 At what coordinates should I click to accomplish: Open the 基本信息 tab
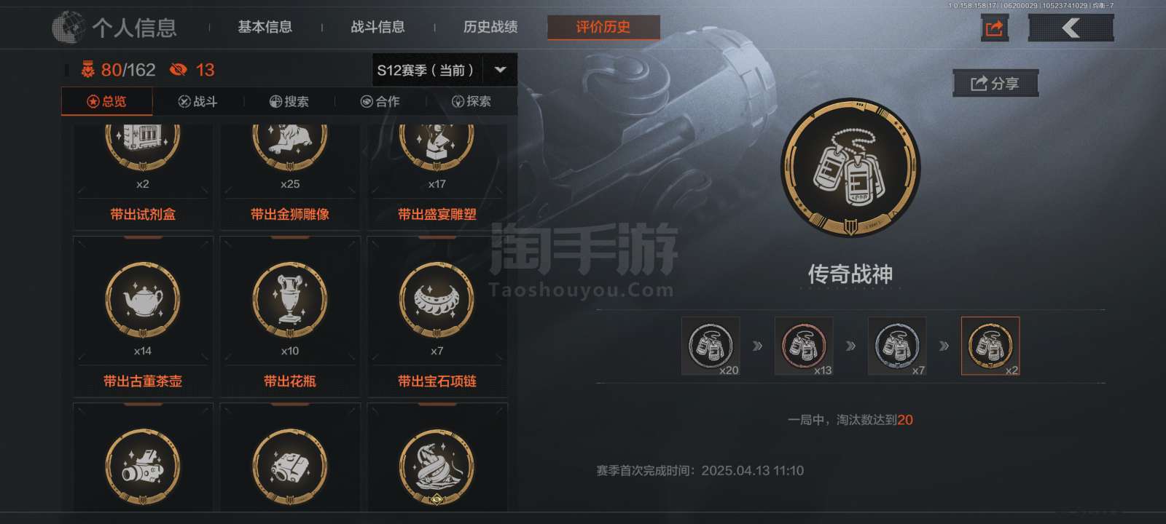pos(265,27)
